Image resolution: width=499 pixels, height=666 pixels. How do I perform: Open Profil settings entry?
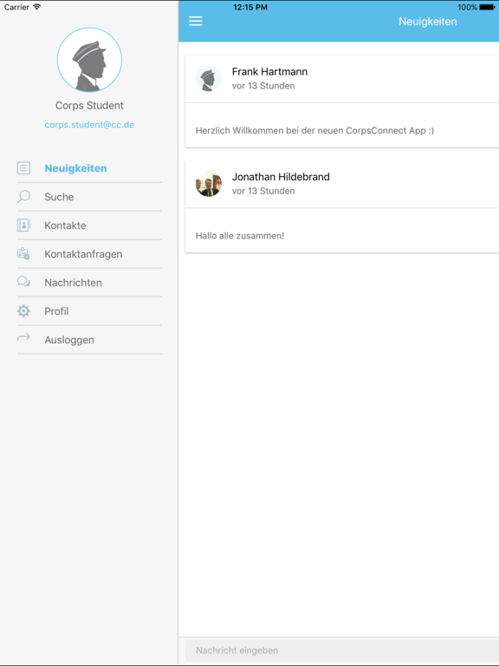click(89, 311)
